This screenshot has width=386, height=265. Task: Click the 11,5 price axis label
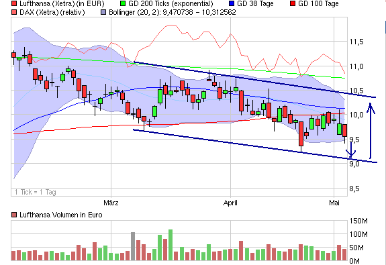[356, 42]
